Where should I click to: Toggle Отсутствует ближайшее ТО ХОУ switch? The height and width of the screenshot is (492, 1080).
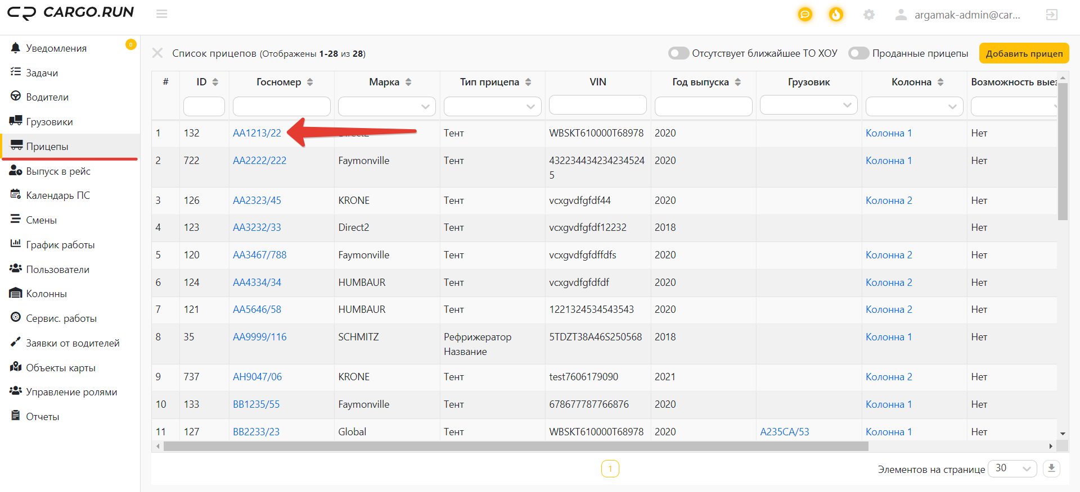click(x=678, y=53)
